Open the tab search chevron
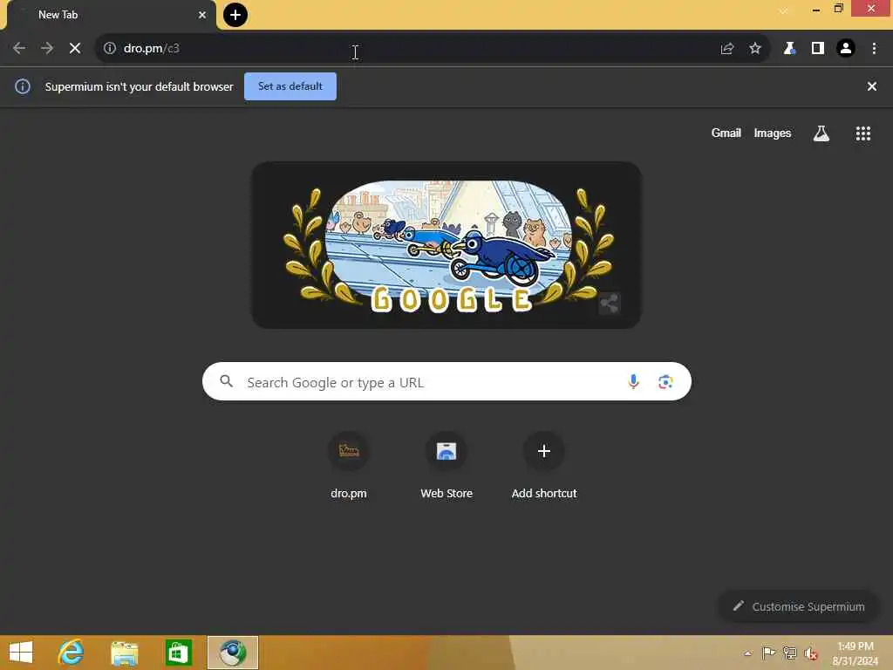This screenshot has width=893, height=670. [x=784, y=10]
